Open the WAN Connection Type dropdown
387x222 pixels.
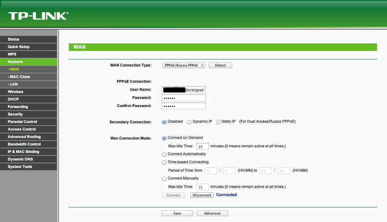(183, 65)
